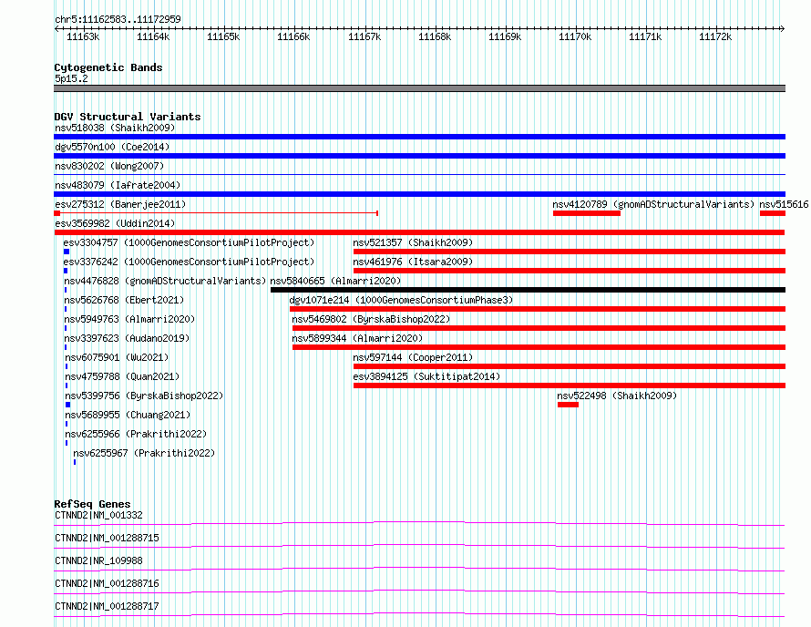
Task: Click the 11166k ruler tick label
Action: point(293,36)
